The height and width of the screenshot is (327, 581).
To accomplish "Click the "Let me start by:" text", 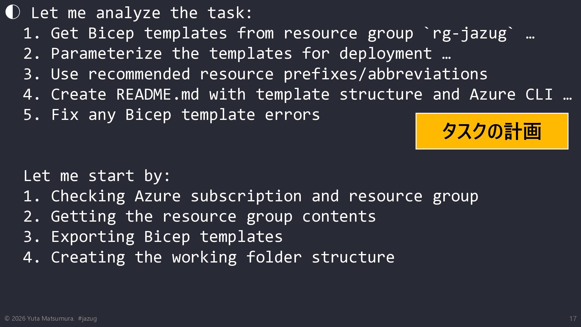I will [97, 176].
